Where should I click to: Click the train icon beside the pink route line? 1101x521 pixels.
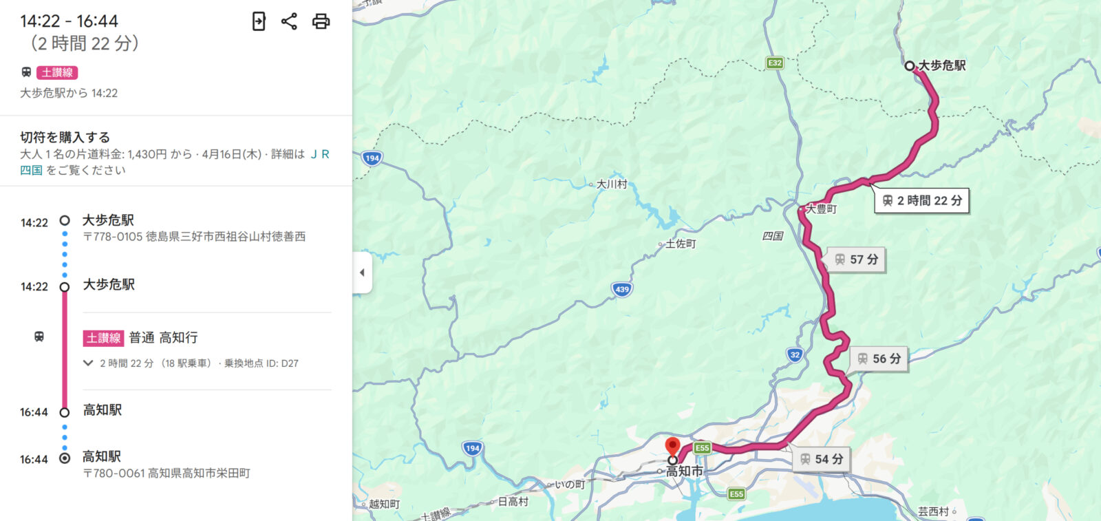(x=39, y=337)
